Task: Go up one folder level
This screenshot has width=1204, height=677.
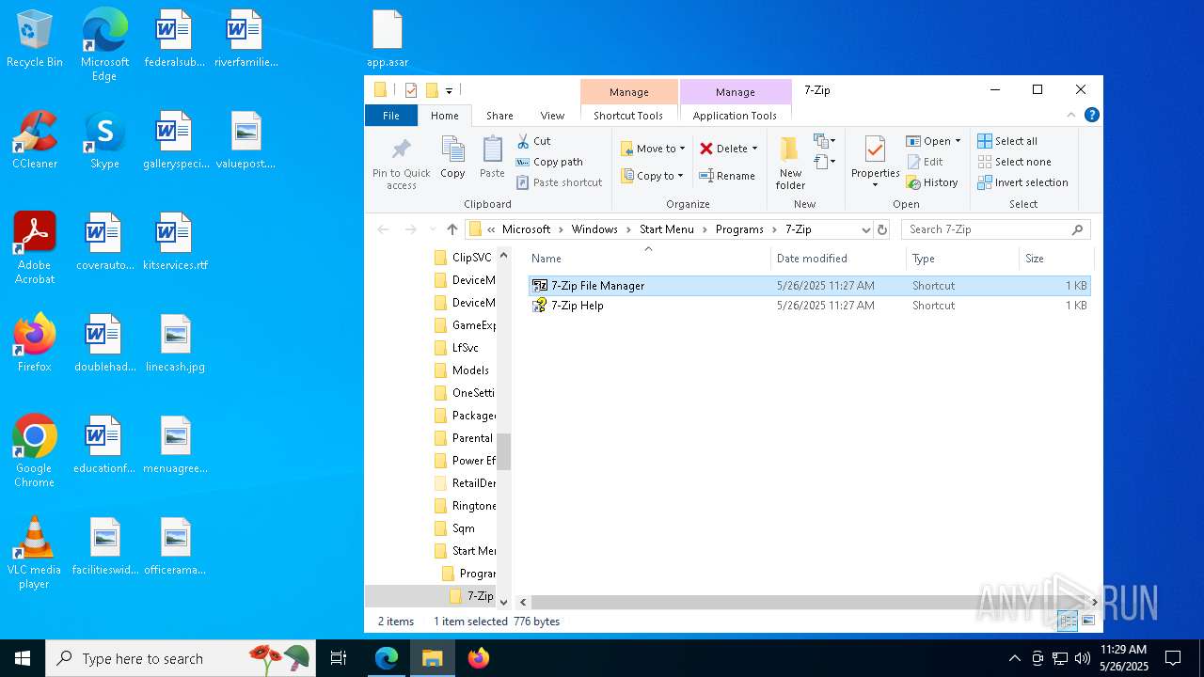Action: tap(452, 229)
